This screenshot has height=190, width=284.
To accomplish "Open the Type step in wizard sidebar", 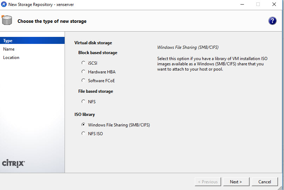I will [x=8, y=41].
